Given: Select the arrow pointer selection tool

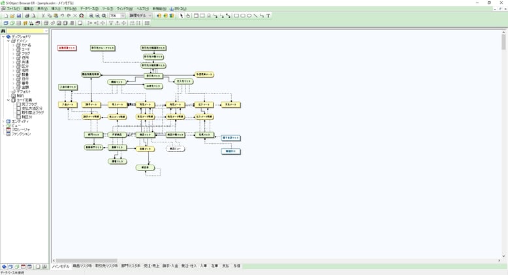Looking at the screenshot, I should [182, 16].
